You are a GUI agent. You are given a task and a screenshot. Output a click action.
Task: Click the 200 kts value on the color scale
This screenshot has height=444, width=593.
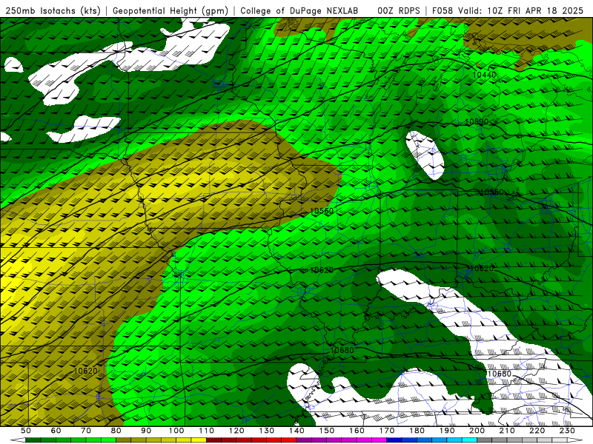[477, 431]
